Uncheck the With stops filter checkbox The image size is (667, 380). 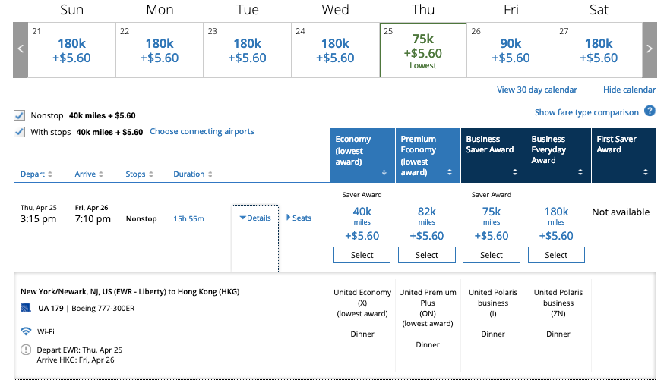(19, 132)
